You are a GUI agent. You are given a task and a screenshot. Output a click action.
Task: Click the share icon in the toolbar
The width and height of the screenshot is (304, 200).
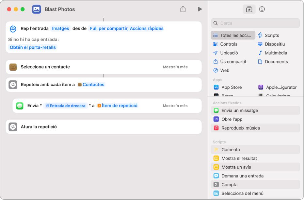[183, 9]
